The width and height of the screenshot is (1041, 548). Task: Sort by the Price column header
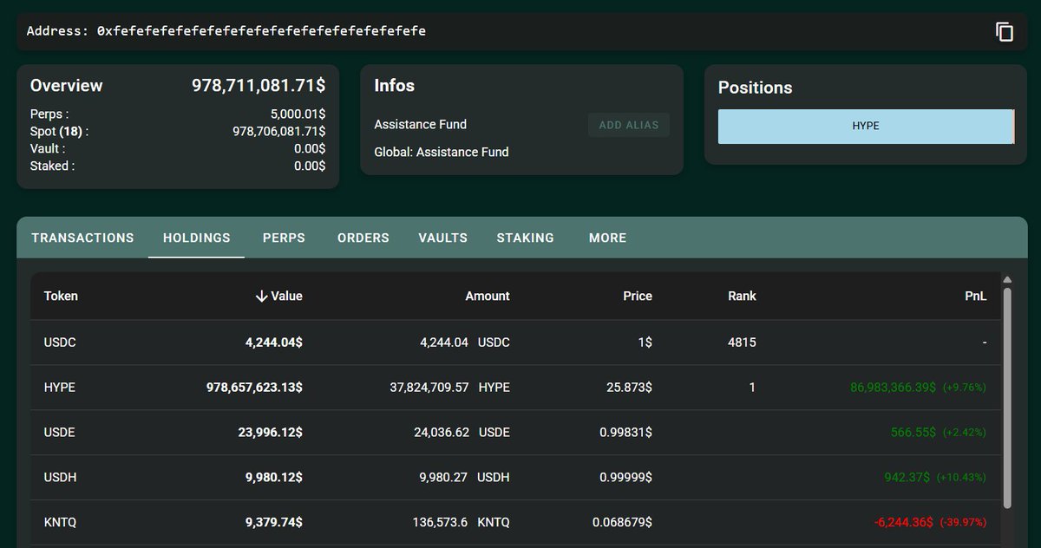638,296
